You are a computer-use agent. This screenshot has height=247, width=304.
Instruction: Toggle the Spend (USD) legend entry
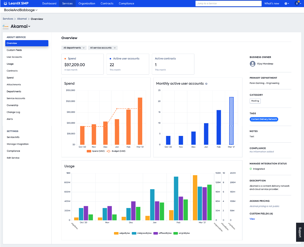[x=96, y=151]
